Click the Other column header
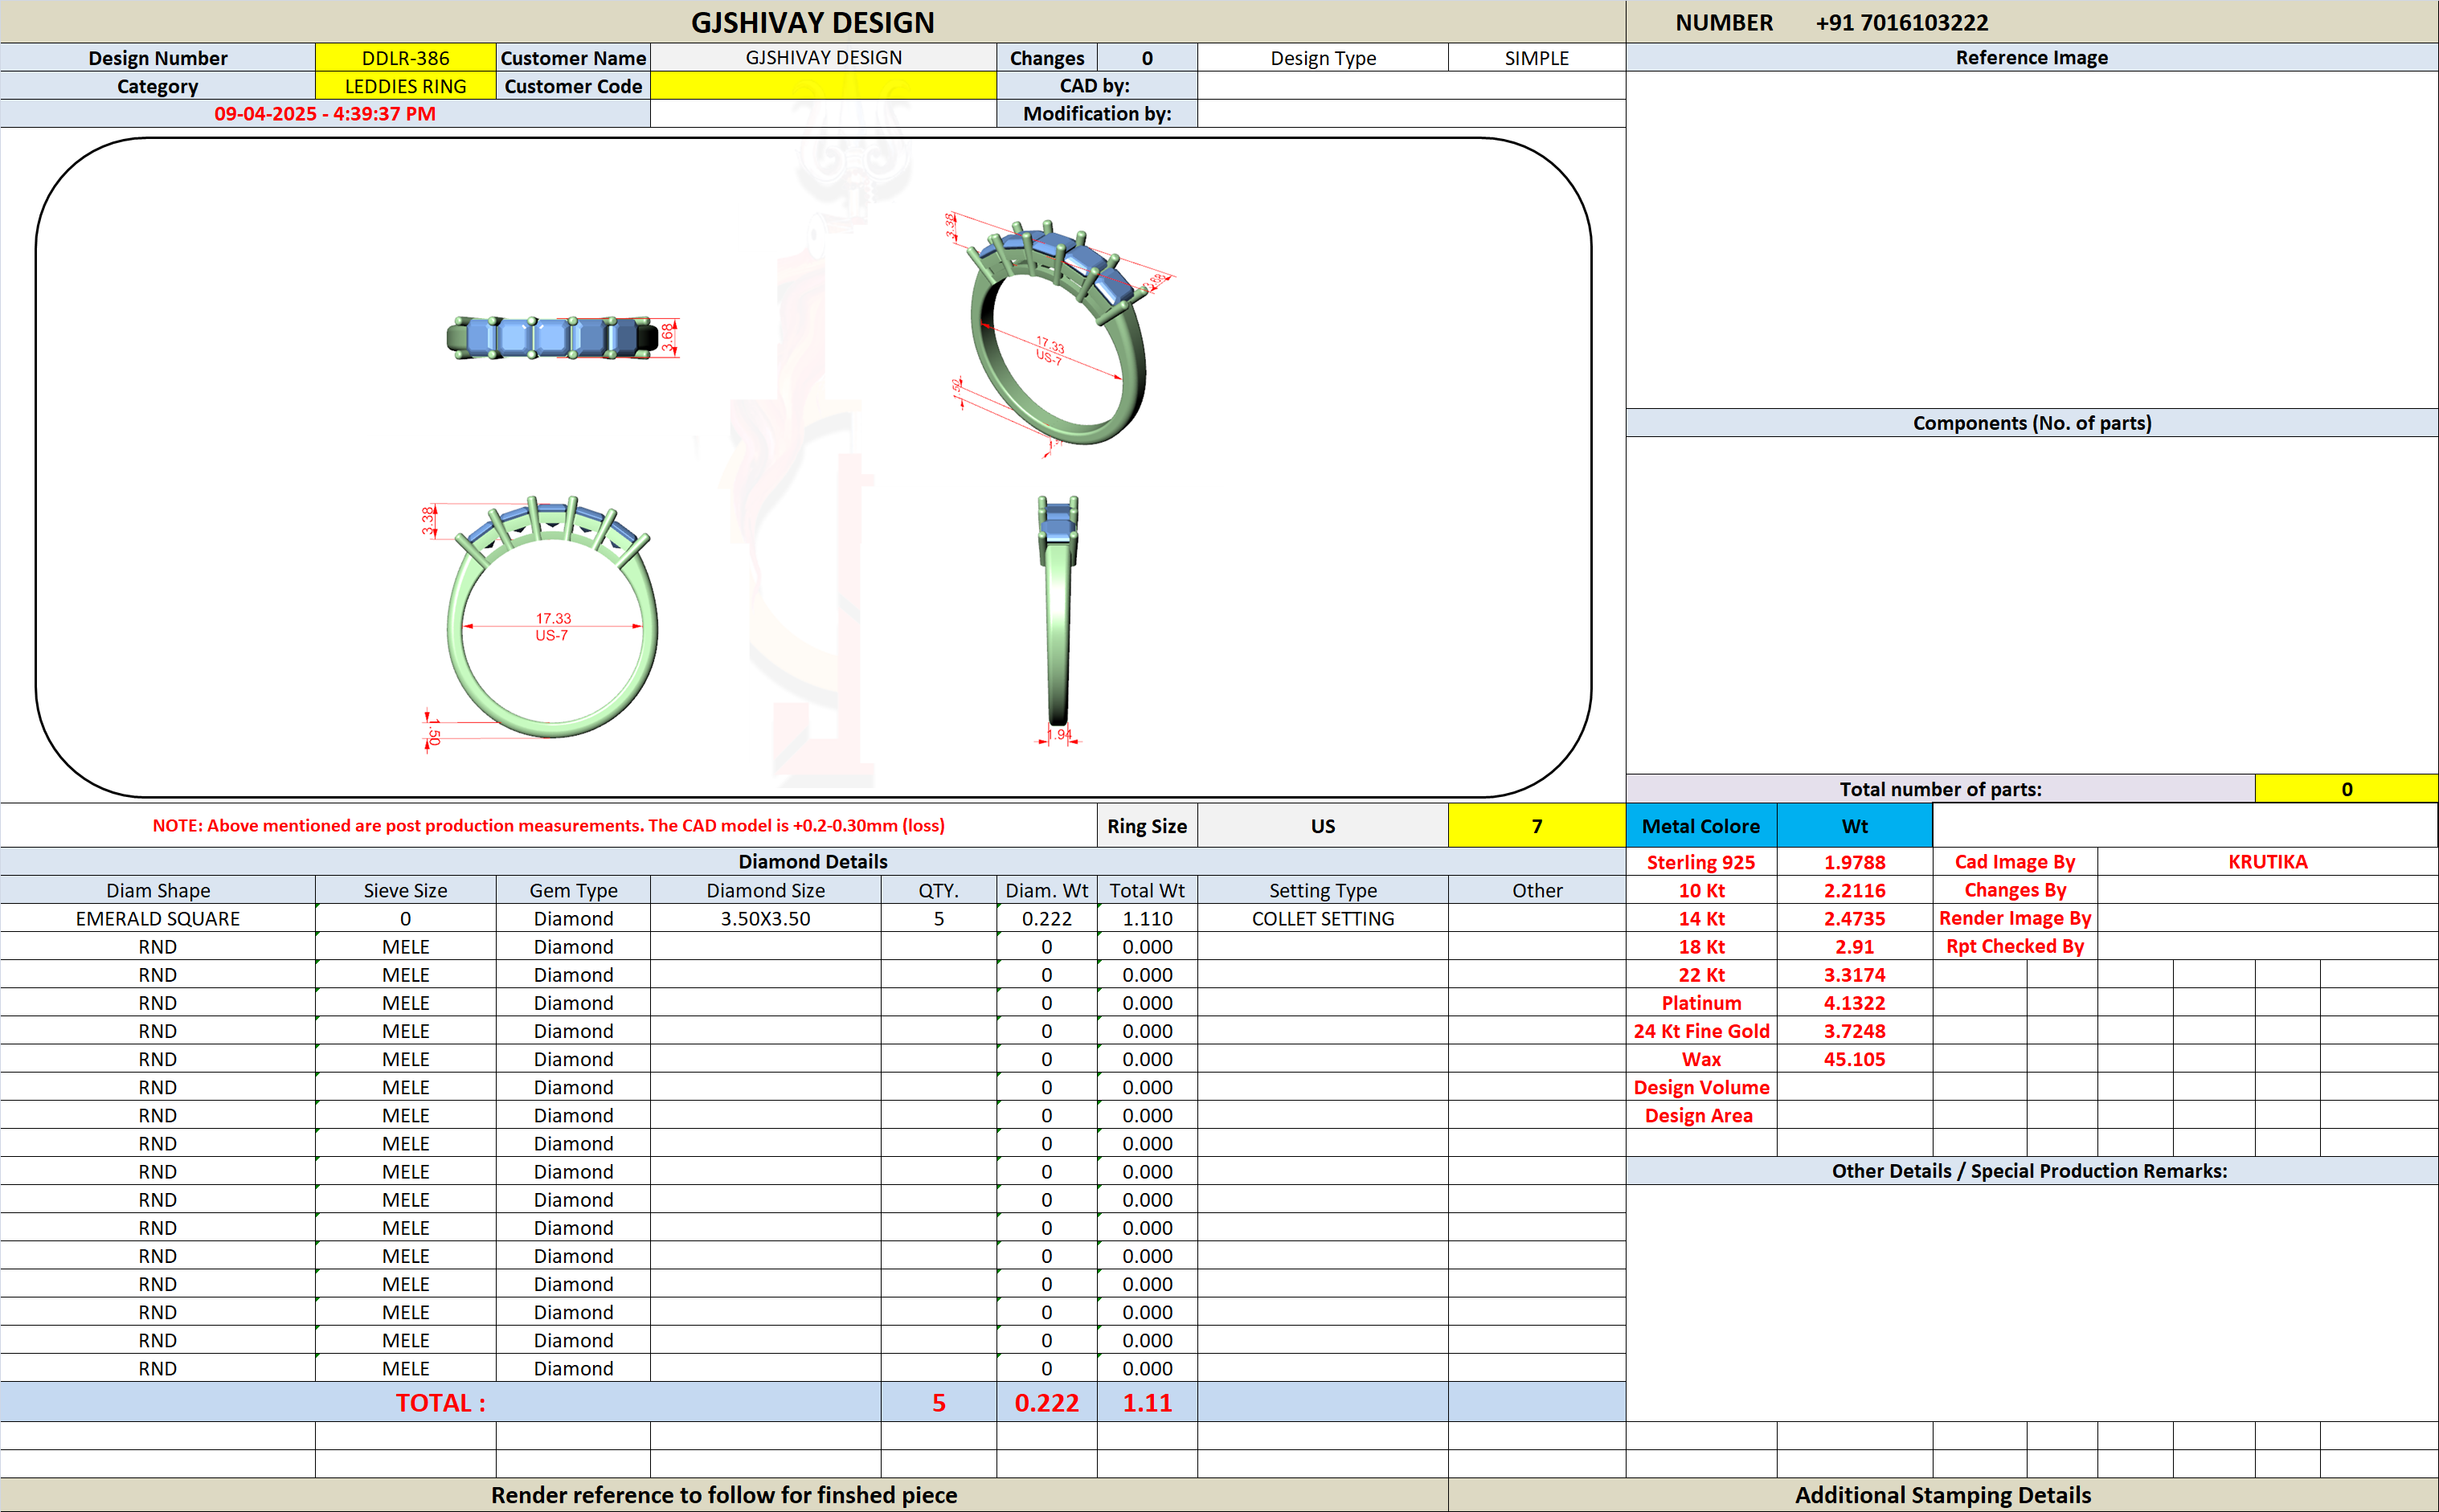This screenshot has height=1512, width=2439. pos(1536,890)
